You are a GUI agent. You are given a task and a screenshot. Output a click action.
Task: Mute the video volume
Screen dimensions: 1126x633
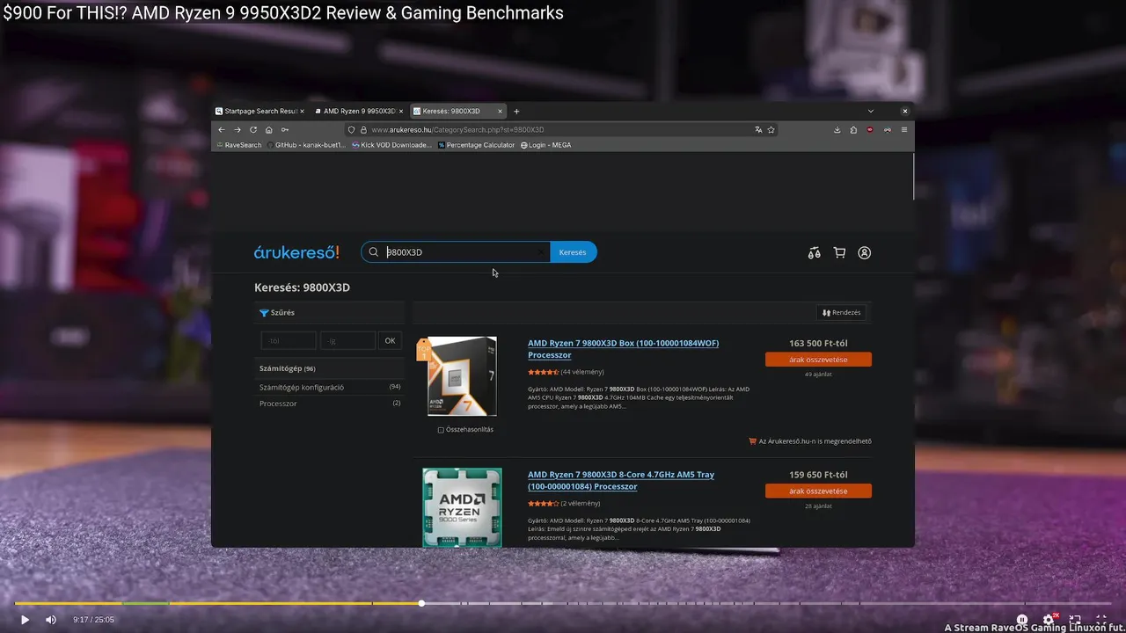(x=51, y=620)
